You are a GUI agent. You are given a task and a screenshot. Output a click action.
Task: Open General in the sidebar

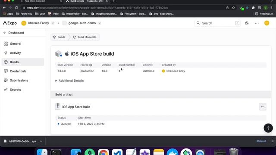coord(23,43)
